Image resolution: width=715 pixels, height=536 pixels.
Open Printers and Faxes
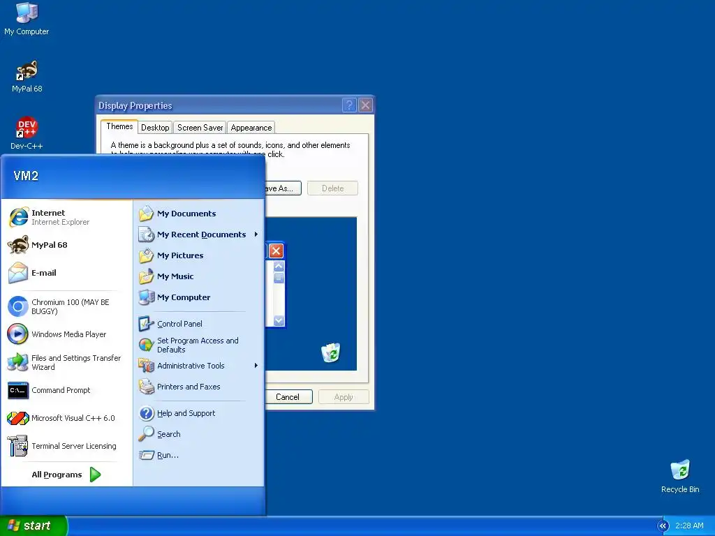pyautogui.click(x=199, y=387)
